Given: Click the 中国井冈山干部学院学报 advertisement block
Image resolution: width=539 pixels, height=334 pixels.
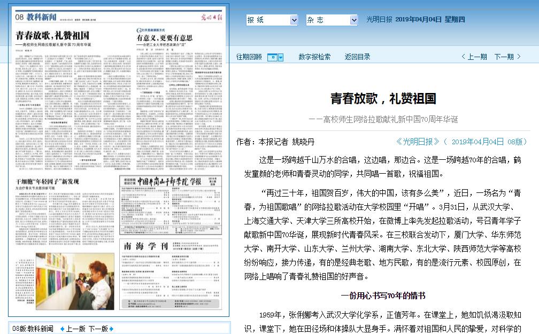Looking at the screenshot, I should pyautogui.click(x=171, y=205).
